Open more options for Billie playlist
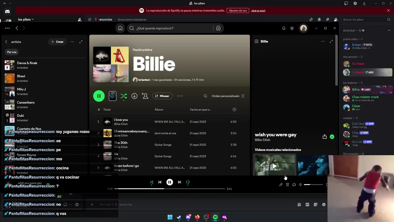394x222 pixels. pos(180,96)
